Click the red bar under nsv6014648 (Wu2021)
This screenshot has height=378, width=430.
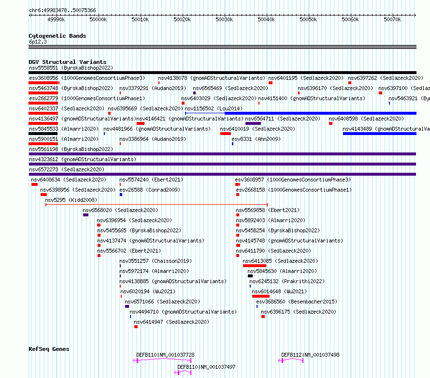261,296
